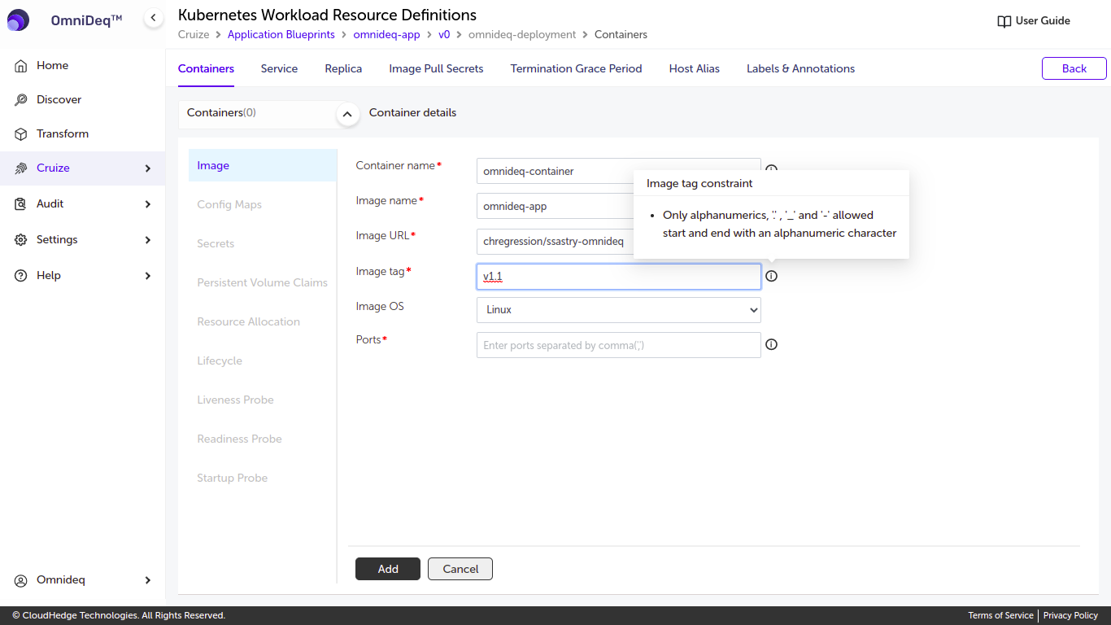Select the Resource Allocation section
Viewport: 1111px width, 625px height.
(x=263, y=321)
